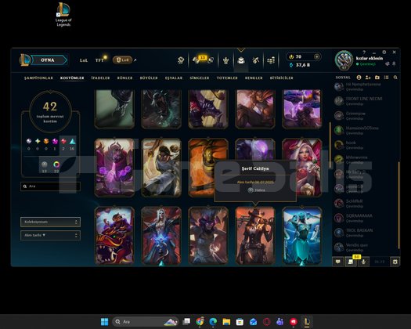Switch to TOTEMLER tab
This screenshot has height=329, width=411.
point(227,78)
